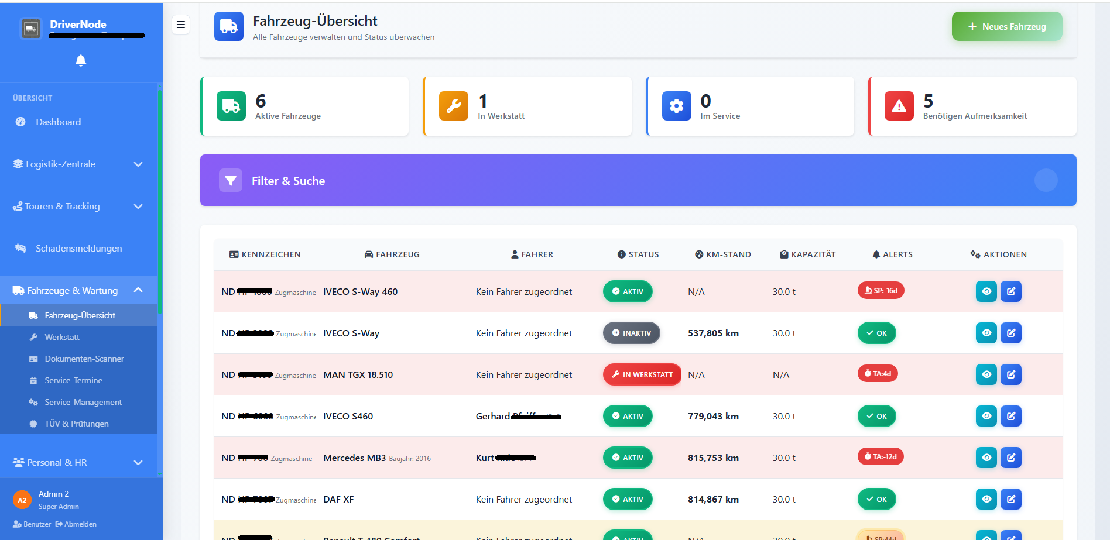Click the KENNZEICHEN column header

click(x=265, y=254)
